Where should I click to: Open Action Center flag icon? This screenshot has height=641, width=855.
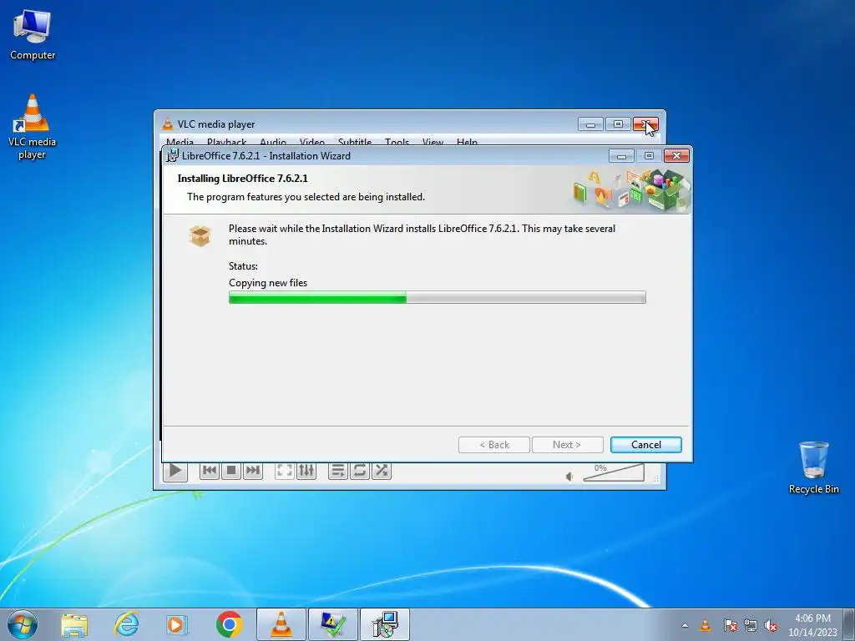(x=730, y=625)
